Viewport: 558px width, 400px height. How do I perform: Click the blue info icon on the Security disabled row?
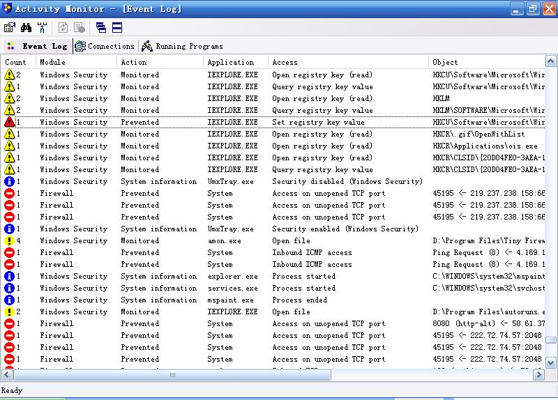[x=10, y=181]
